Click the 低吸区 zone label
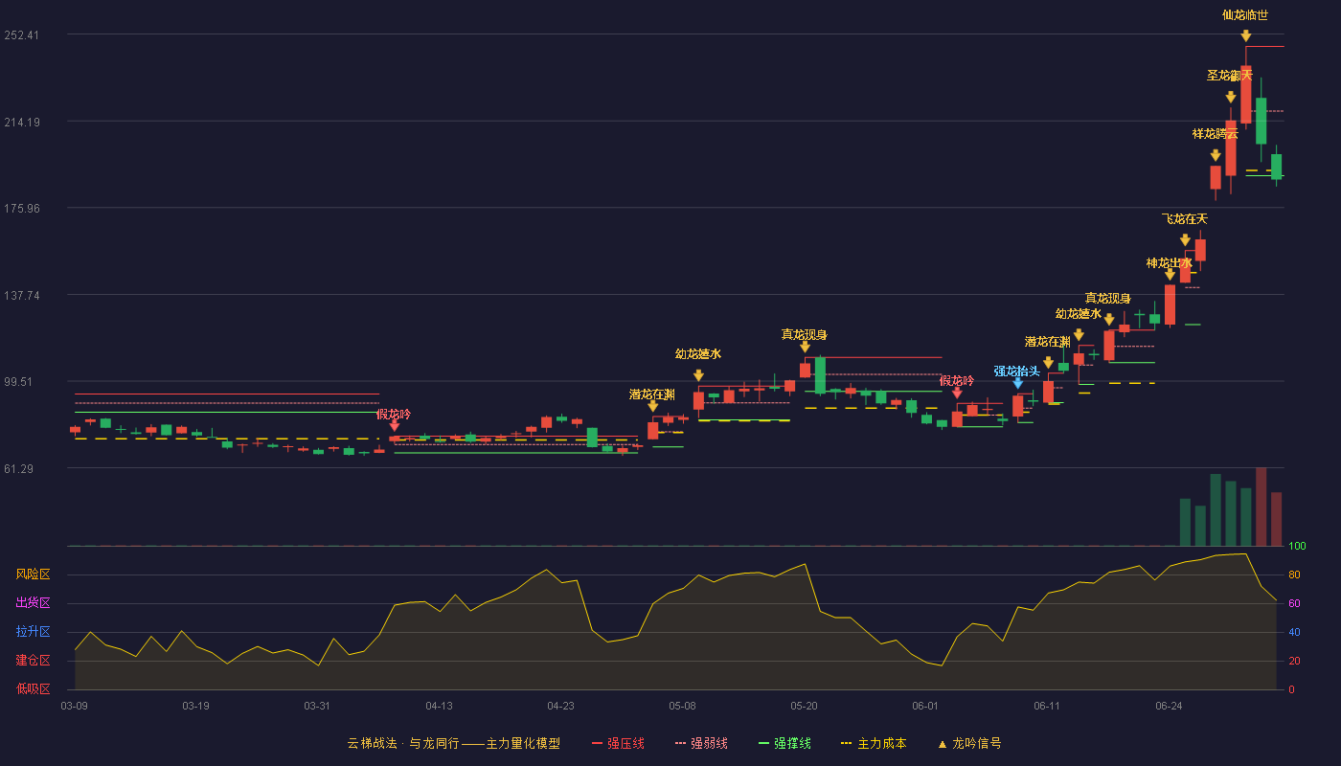1341x766 pixels. 34,688
